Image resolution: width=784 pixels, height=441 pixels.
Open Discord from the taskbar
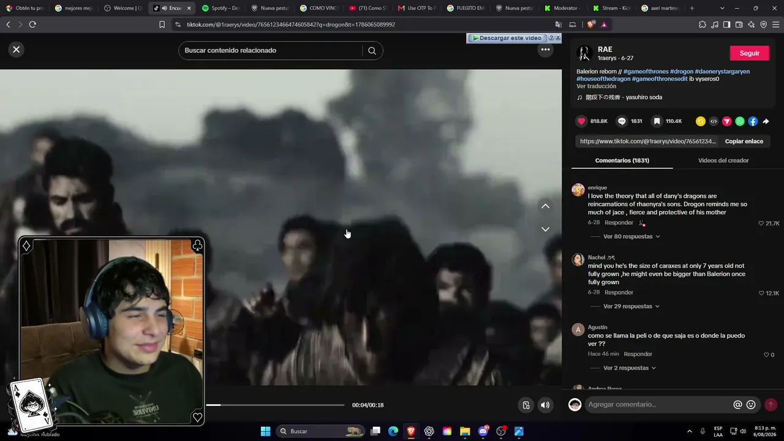point(483,431)
